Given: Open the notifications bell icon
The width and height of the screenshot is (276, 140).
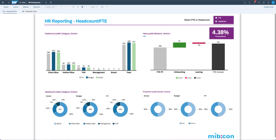Looking at the screenshot, I should pos(254,2).
